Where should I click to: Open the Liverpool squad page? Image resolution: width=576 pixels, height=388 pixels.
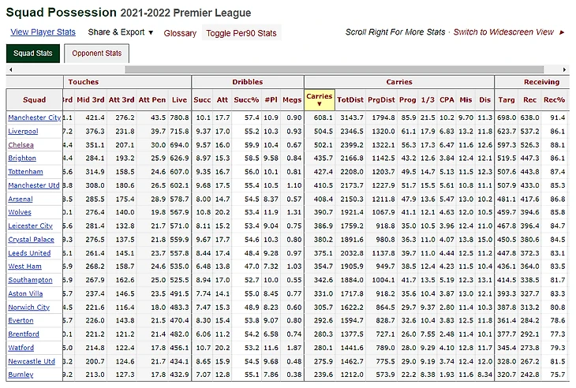(25, 131)
